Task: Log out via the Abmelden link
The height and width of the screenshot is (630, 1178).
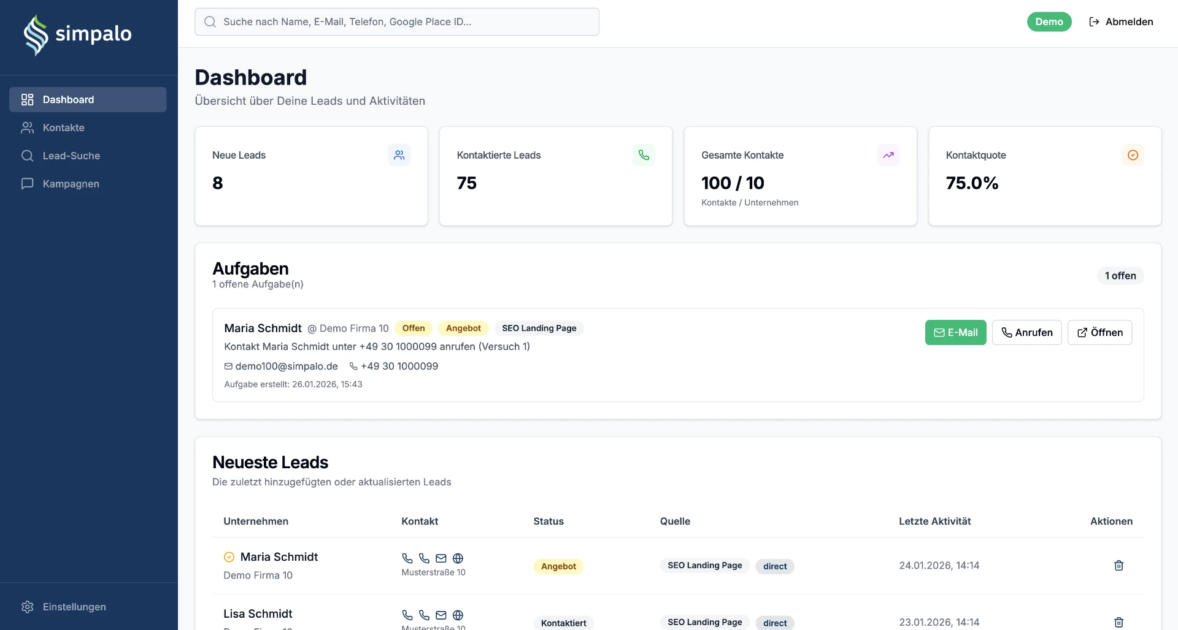Action: [x=1122, y=21]
